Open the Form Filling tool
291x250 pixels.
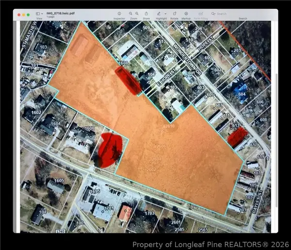point(201,14)
